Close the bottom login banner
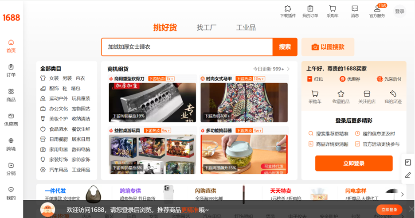415x218 pixels. [411, 209]
